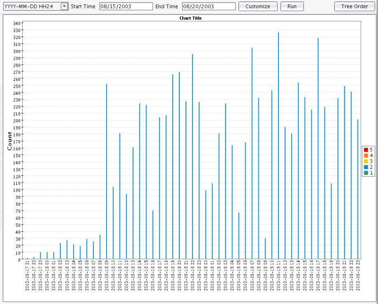Select the green legend swatch for 1
This screenshot has width=378, height=304.
coord(366,173)
